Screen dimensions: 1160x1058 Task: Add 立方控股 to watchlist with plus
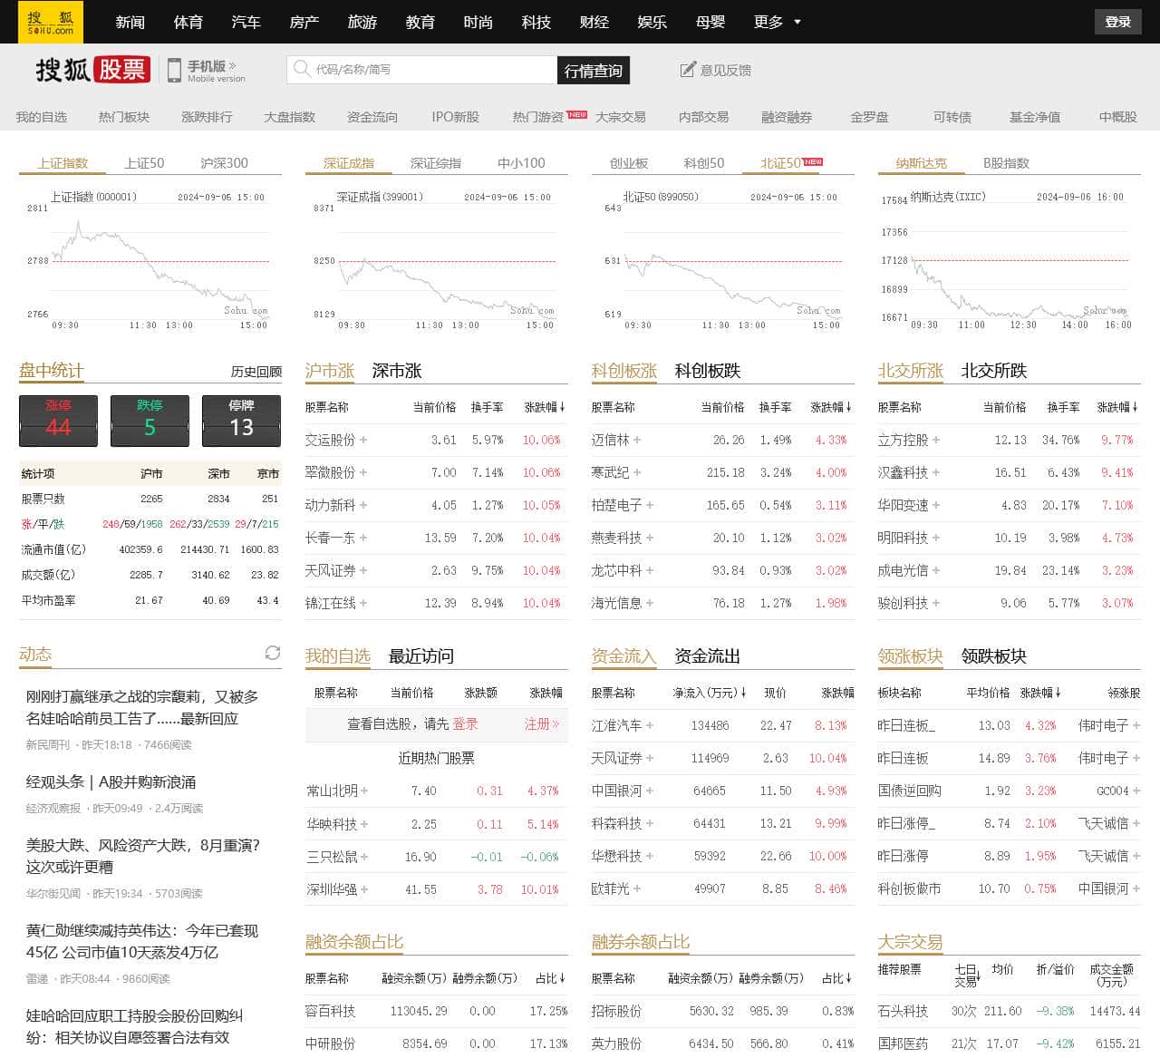click(x=936, y=440)
